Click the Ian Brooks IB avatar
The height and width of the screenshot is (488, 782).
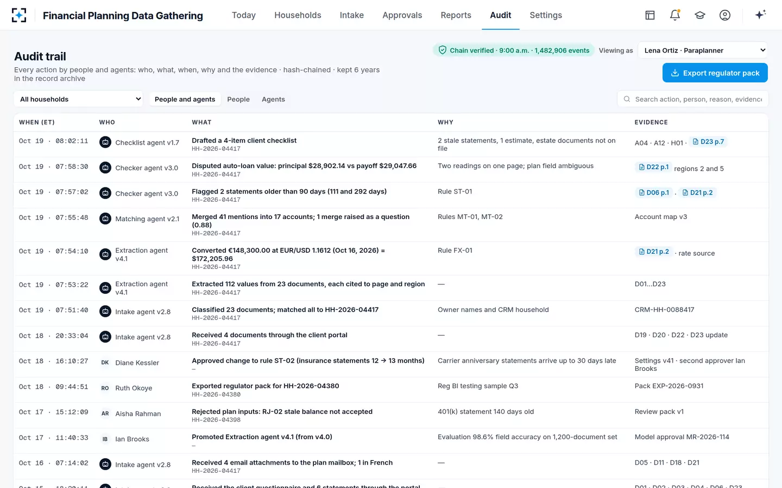point(105,439)
